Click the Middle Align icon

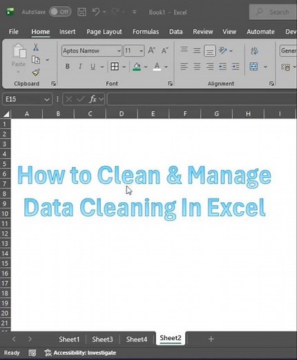click(197, 50)
